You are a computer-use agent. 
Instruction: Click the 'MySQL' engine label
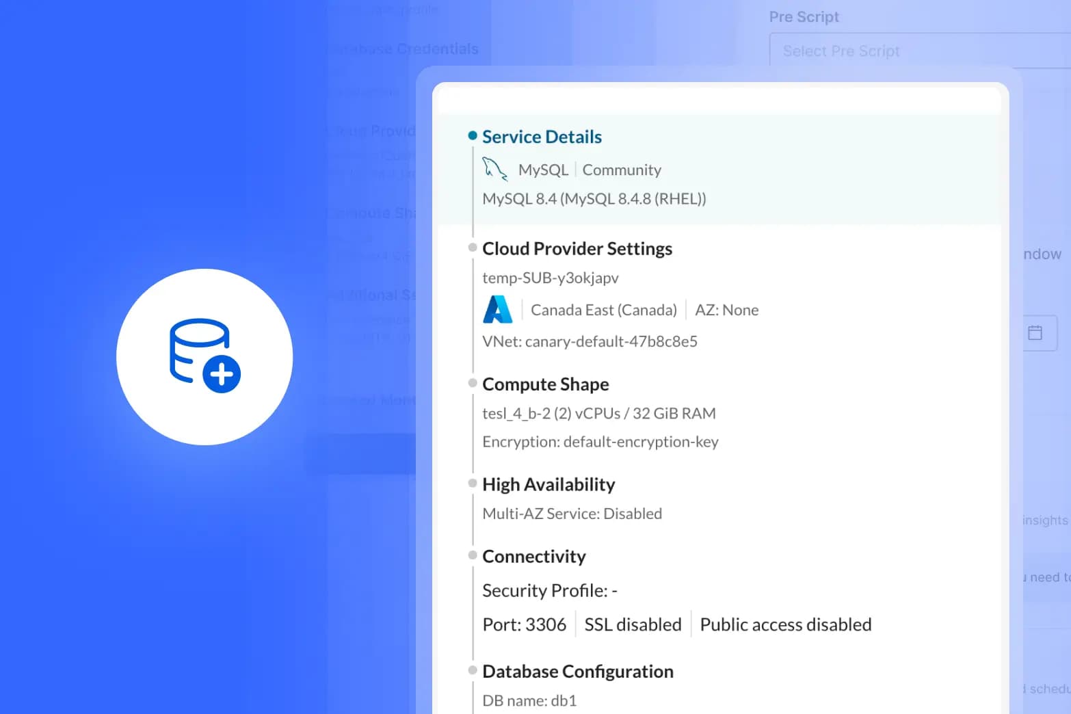point(543,170)
